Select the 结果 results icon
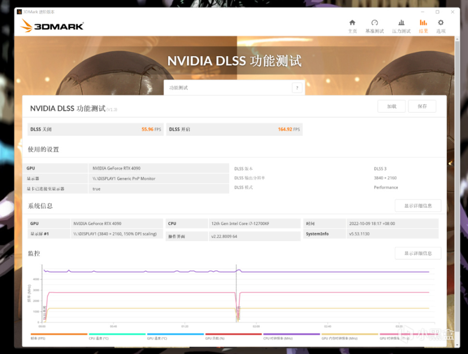Image resolution: width=468 pixels, height=354 pixels. pyautogui.click(x=423, y=26)
